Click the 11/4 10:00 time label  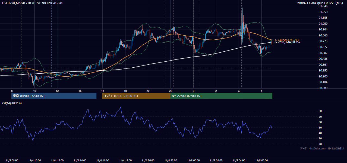[x=34, y=161]
